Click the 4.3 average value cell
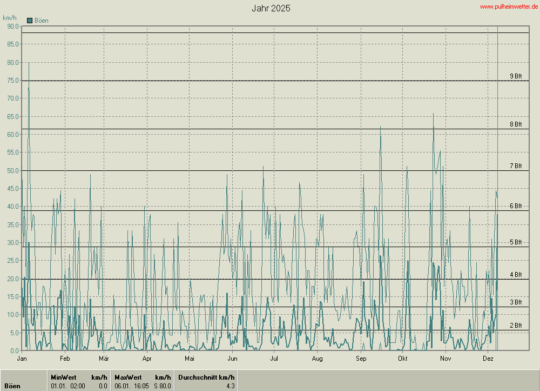Screen dimensions: 540x391 pyautogui.click(x=230, y=386)
